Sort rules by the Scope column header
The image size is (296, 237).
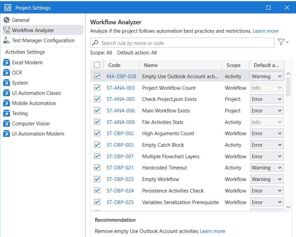[x=235, y=65]
